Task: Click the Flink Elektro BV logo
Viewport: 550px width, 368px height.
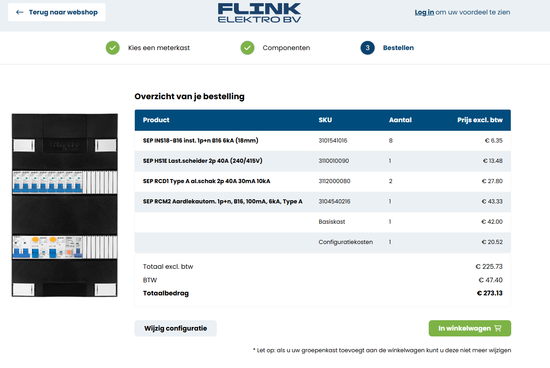Action: point(259,13)
